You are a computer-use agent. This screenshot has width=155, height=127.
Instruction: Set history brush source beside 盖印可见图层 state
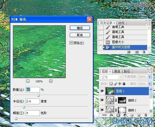[101, 47]
